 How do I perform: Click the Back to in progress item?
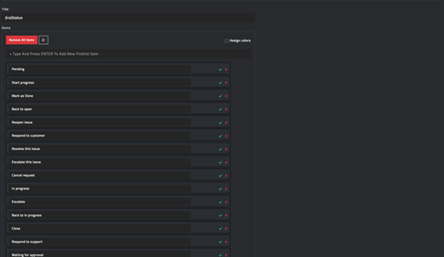27,215
